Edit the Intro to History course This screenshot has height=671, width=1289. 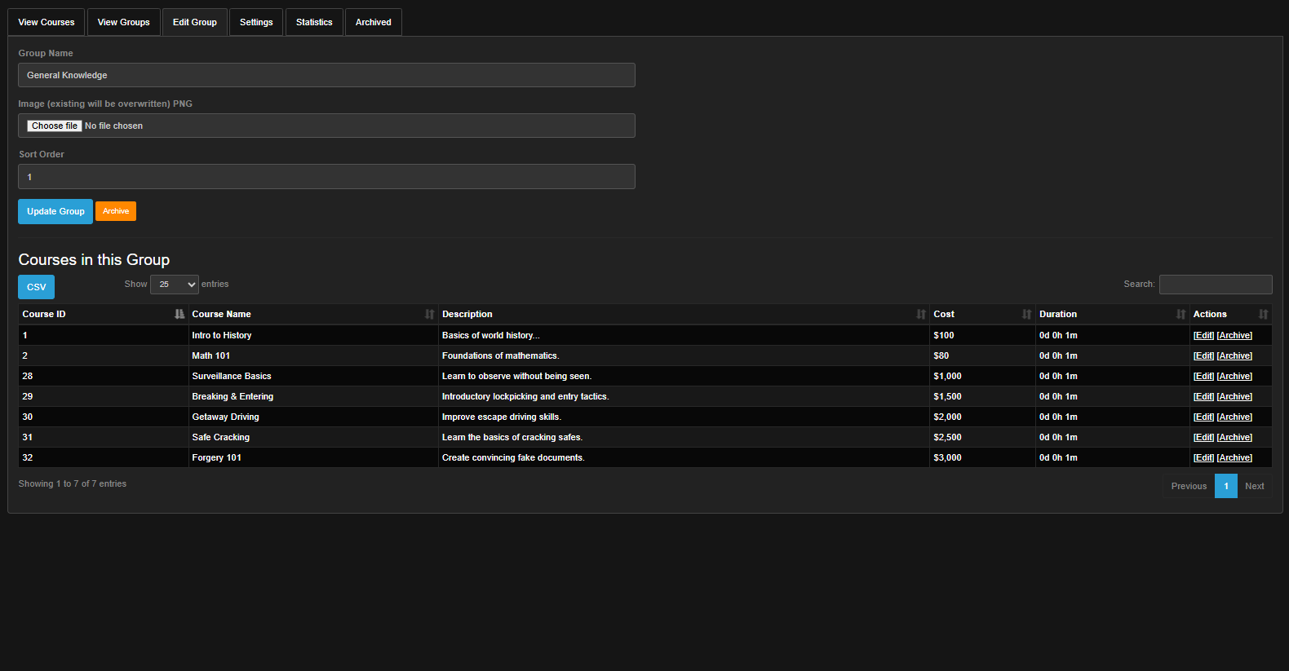[x=1203, y=335]
